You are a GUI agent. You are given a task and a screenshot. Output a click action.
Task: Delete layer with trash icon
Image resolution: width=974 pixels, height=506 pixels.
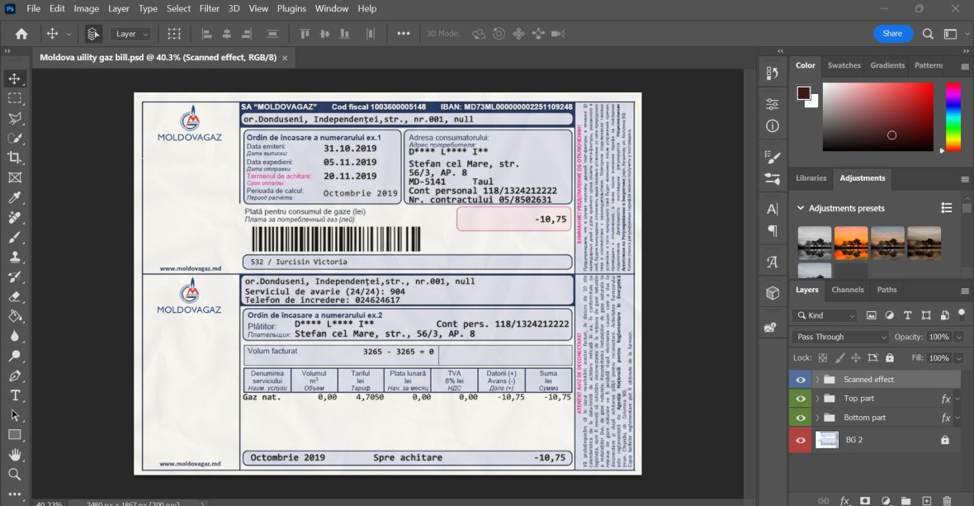tap(947, 500)
